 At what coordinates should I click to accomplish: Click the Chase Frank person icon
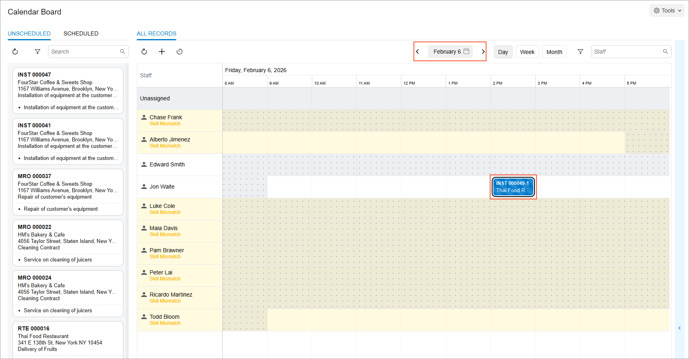[x=144, y=117]
